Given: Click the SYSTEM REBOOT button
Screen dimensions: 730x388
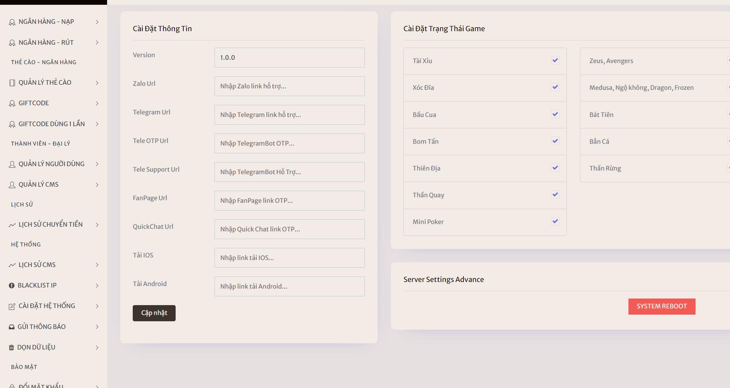Looking at the screenshot, I should [x=662, y=307].
